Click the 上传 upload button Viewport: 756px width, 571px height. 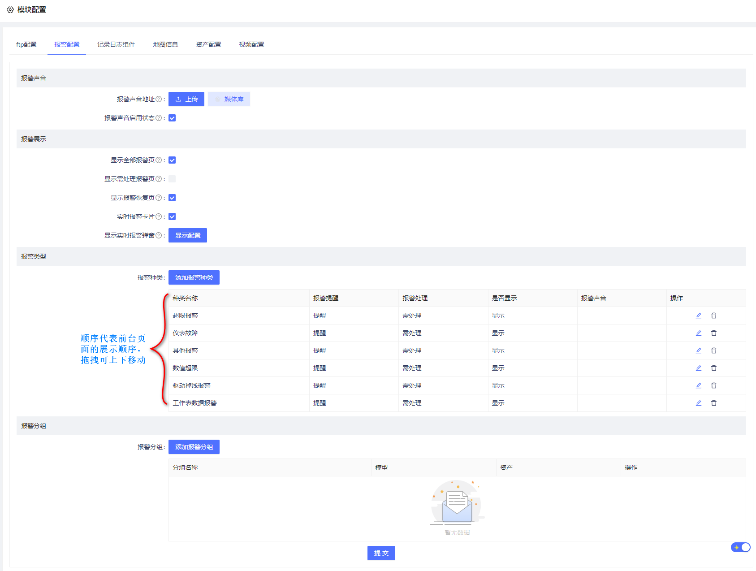(x=186, y=99)
